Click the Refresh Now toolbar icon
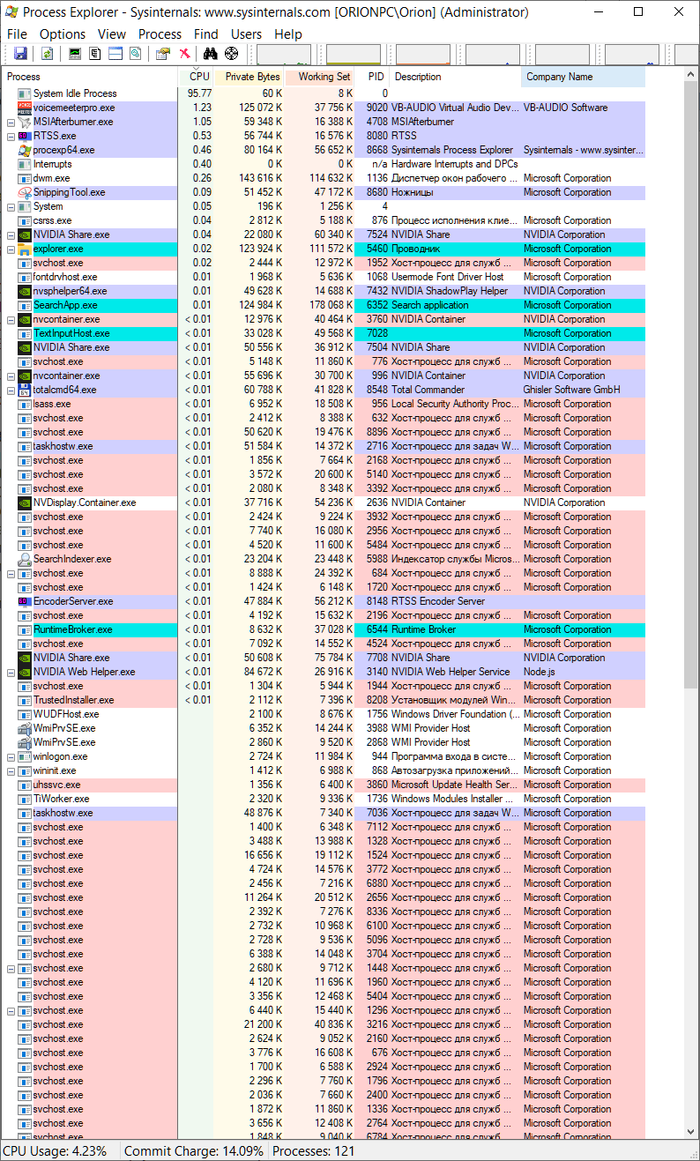This screenshot has height=1161, width=700. click(47, 54)
